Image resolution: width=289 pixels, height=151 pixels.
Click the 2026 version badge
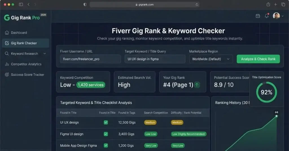(43, 15)
